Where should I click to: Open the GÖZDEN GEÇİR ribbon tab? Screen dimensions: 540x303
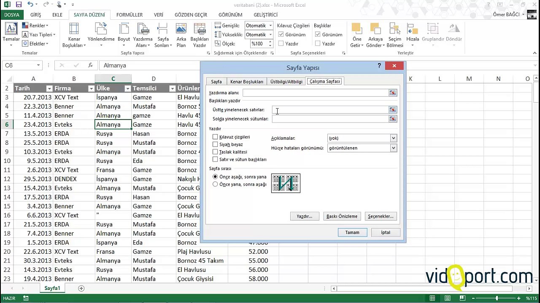[191, 15]
